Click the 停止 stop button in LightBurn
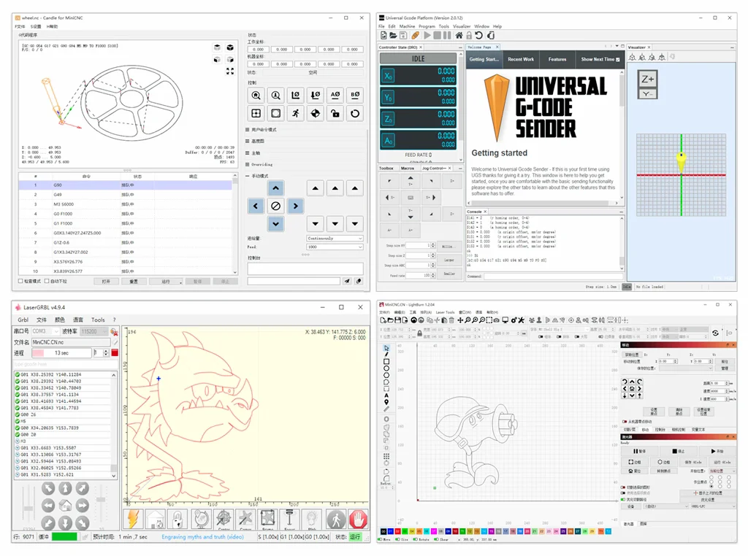This screenshot has width=748, height=556. [x=679, y=451]
